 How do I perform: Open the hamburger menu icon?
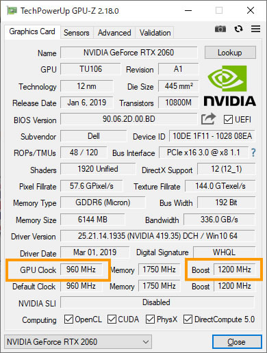pyautogui.click(x=255, y=29)
